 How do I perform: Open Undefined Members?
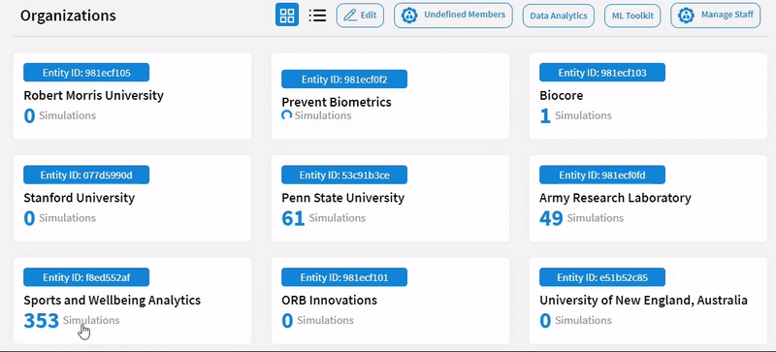(x=453, y=16)
